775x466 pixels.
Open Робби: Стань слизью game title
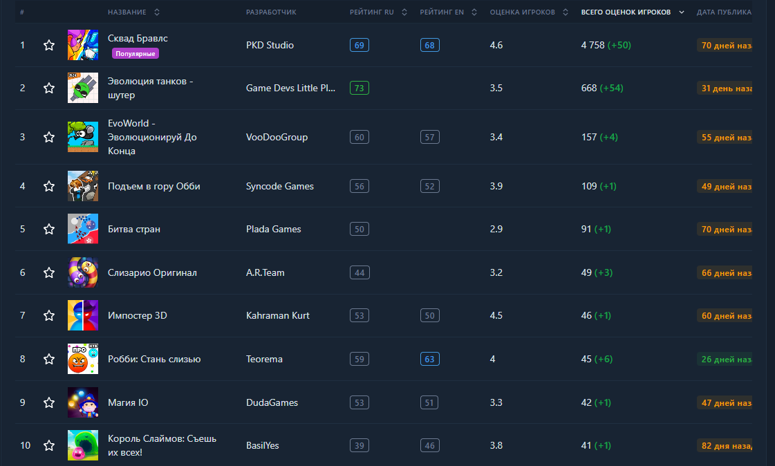click(x=154, y=359)
